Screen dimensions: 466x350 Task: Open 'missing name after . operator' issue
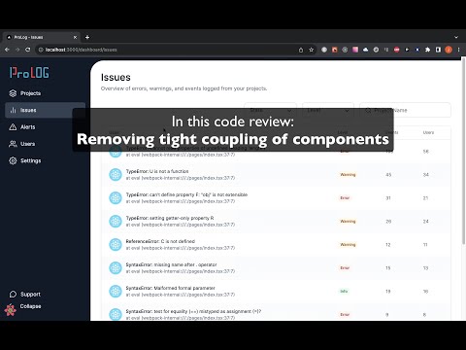(x=277, y=268)
